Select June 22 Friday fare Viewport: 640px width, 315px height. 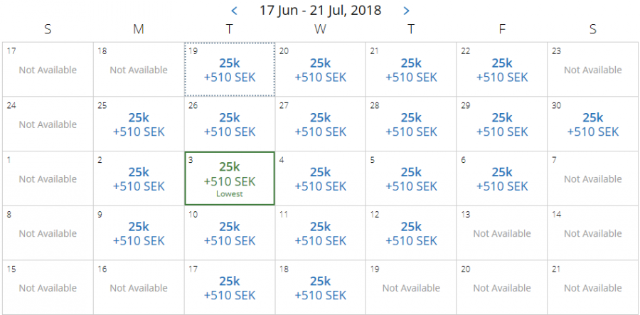pyautogui.click(x=502, y=70)
